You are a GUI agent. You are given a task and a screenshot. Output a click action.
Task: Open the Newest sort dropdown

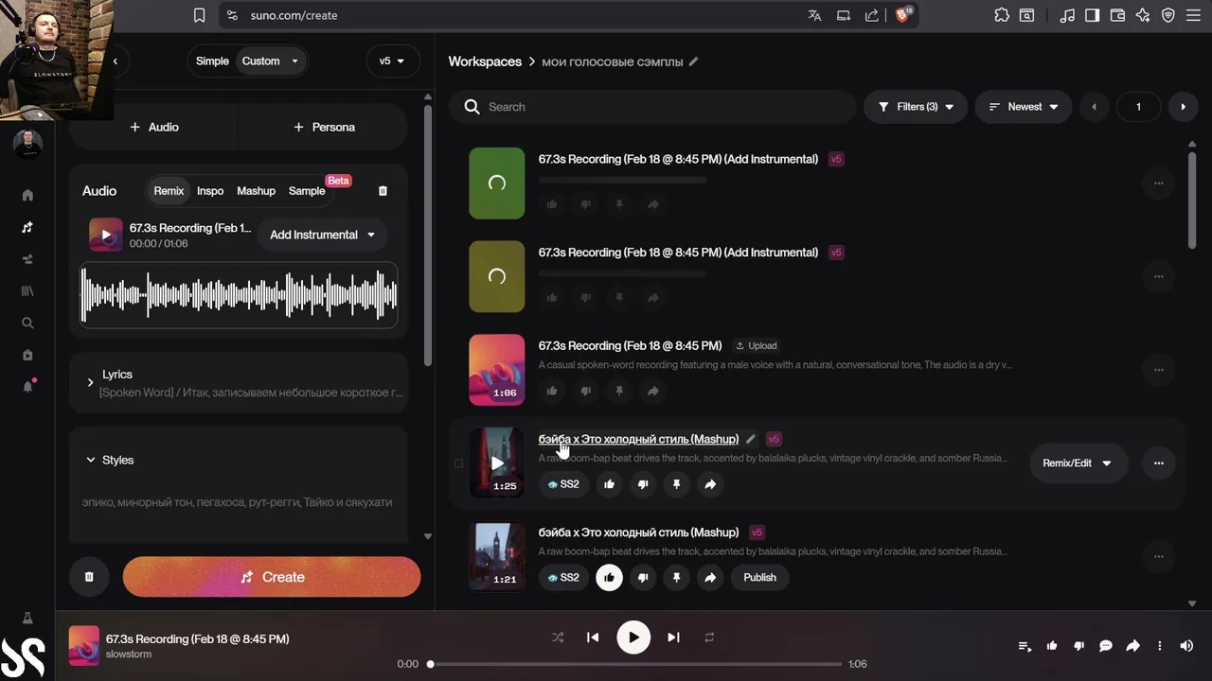1024,107
